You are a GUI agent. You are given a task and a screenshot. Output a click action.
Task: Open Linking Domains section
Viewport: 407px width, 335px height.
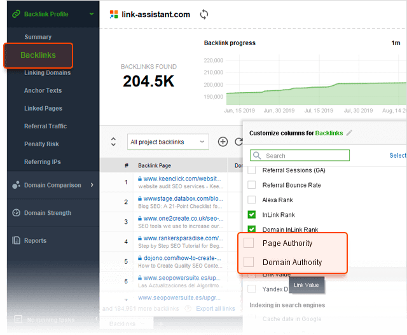tap(47, 72)
